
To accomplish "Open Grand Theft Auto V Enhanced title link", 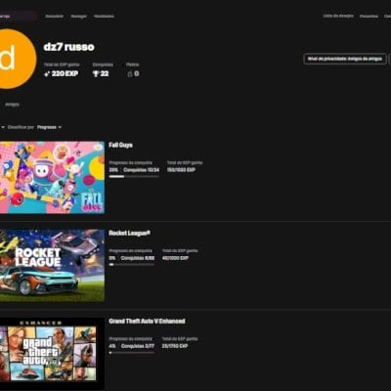I will pos(147,321).
